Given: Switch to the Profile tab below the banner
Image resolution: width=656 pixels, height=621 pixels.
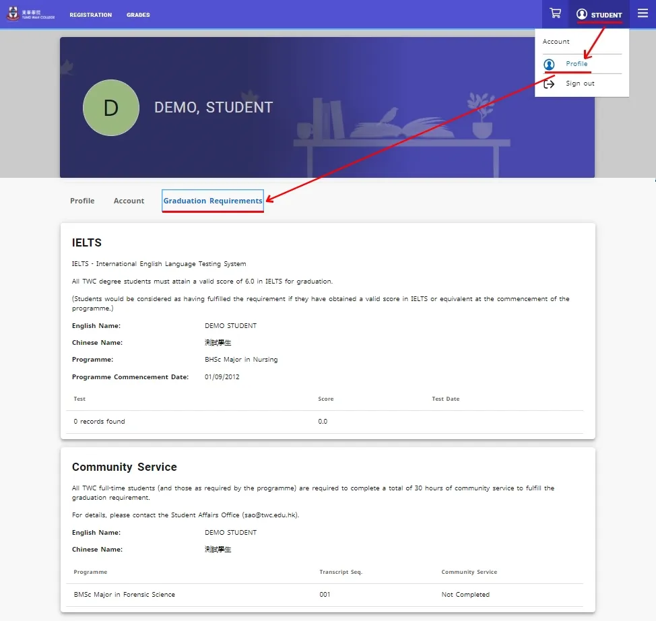Looking at the screenshot, I should tap(82, 201).
